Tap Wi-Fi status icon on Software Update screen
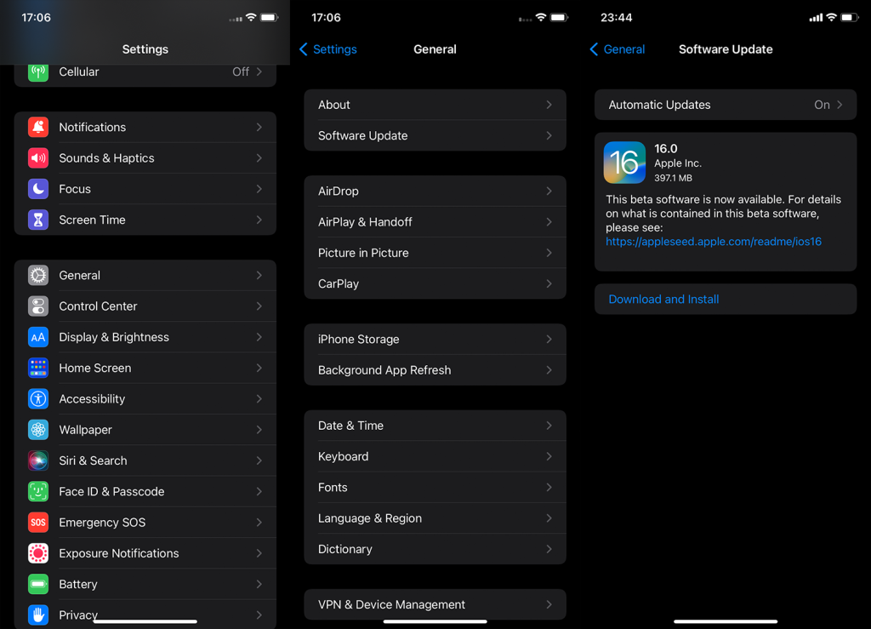Viewport: 871px width, 629px height. [831, 18]
